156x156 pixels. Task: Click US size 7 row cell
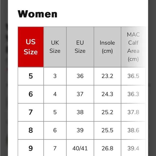pyautogui.click(x=31, y=112)
